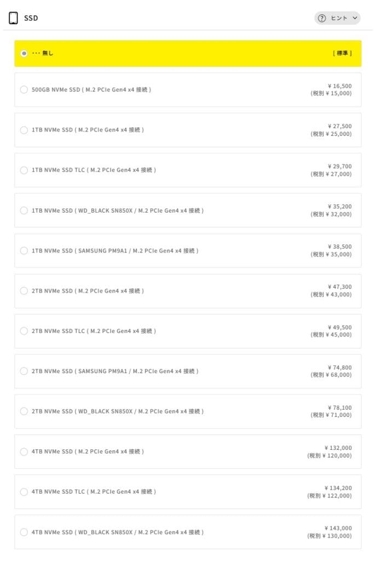Click the SSD section heading text
374x561 pixels.
31,18
